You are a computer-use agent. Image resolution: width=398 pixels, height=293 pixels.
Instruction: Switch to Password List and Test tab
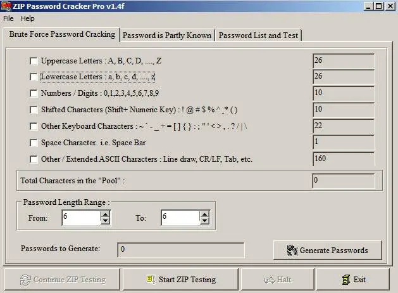coord(258,36)
